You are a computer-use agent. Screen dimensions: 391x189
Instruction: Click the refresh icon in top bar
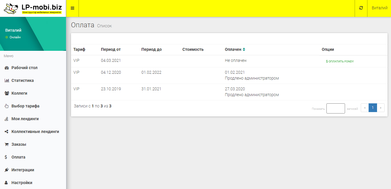click(361, 8)
